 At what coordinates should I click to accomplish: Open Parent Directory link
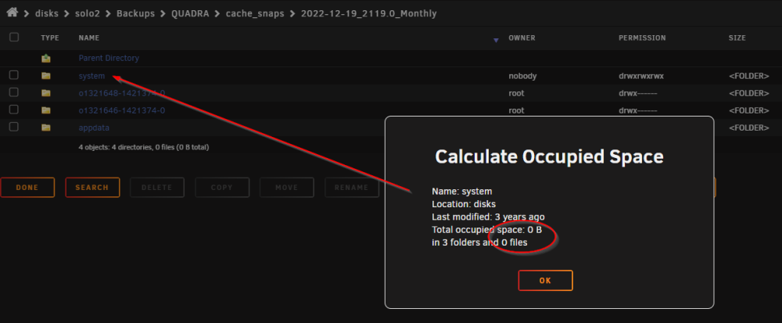pos(109,59)
